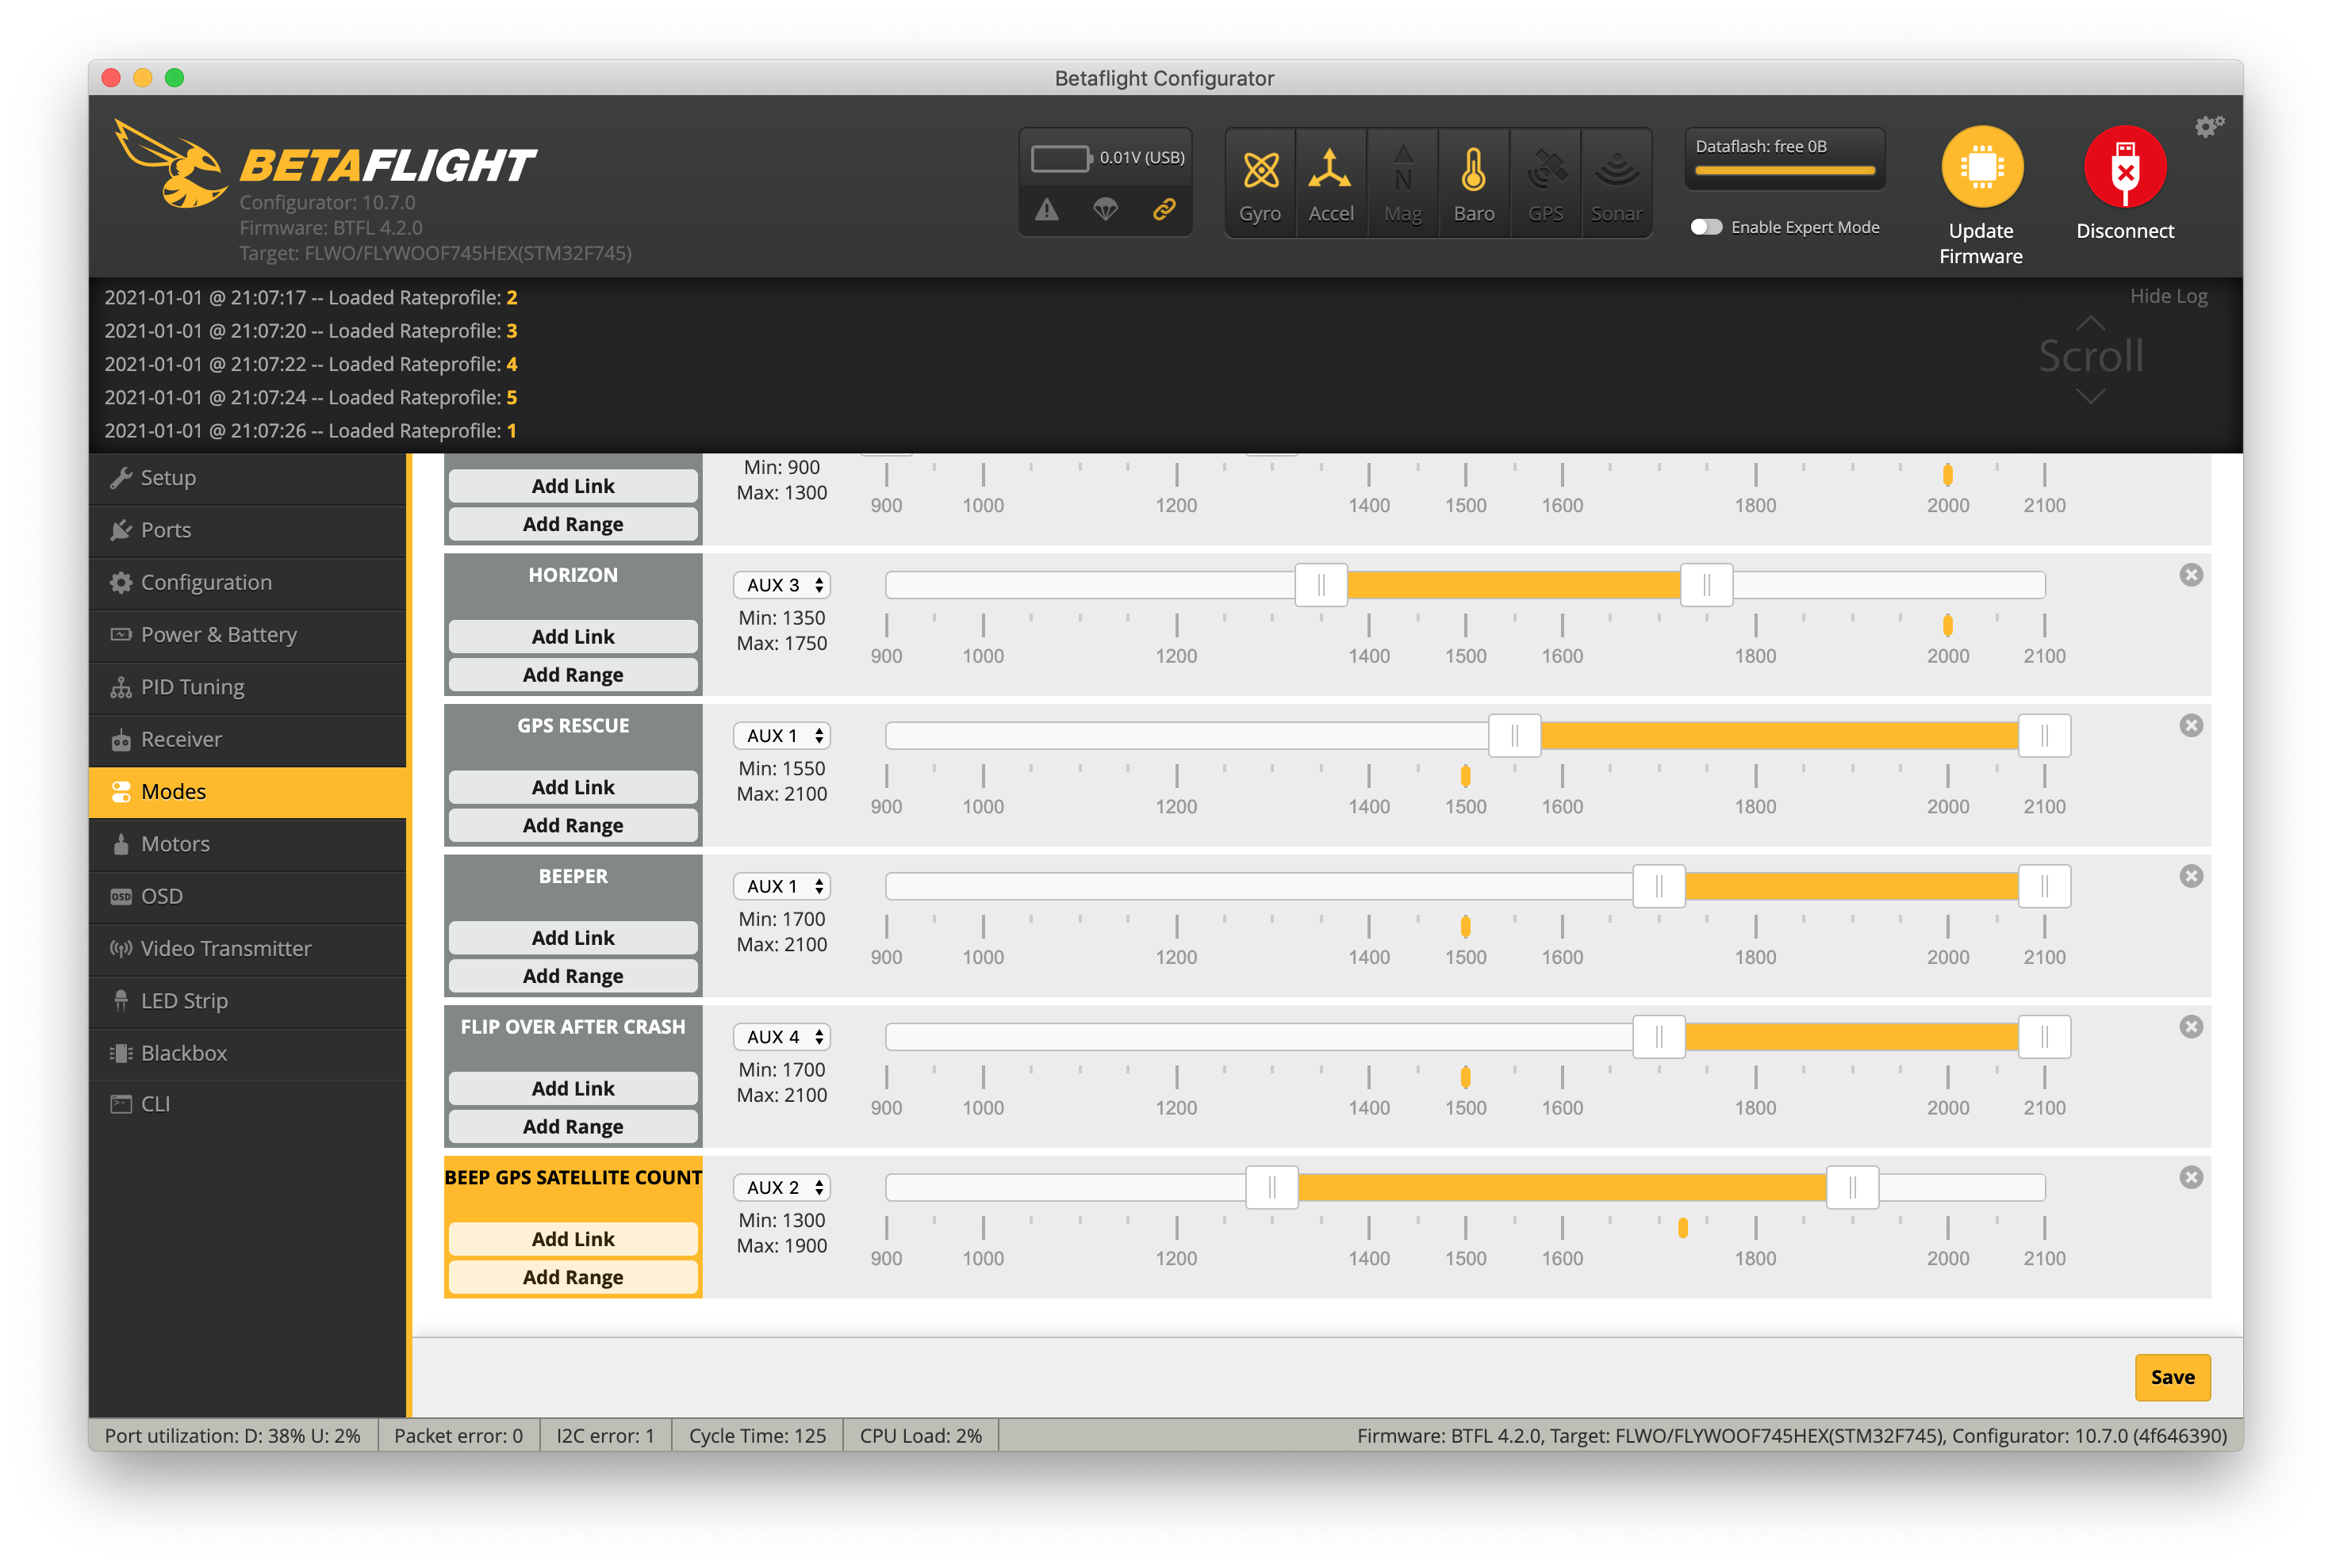Switch to the Motors tab
2332x1568 pixels.
click(x=247, y=844)
